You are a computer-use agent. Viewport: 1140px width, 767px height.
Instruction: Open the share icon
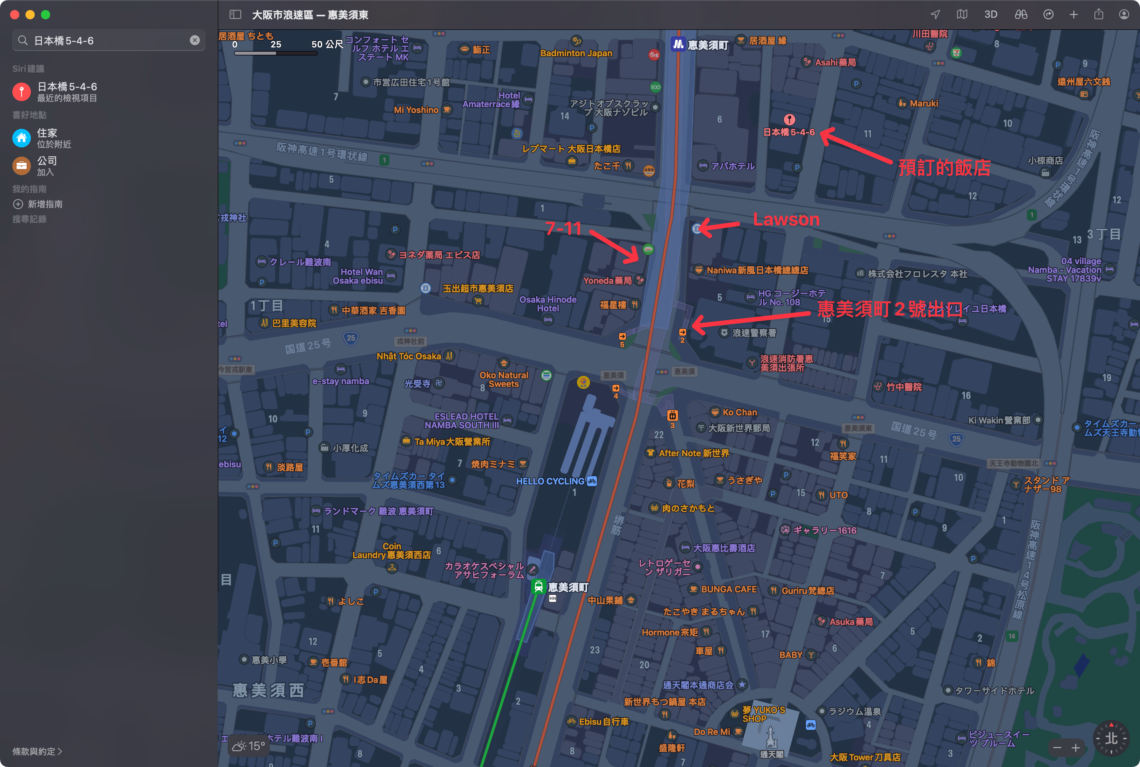pyautogui.click(x=1099, y=15)
